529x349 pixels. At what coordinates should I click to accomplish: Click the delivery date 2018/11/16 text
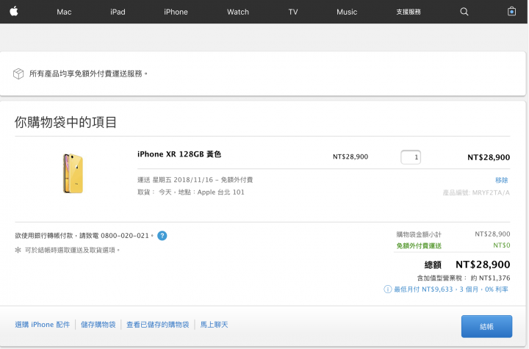193,180
